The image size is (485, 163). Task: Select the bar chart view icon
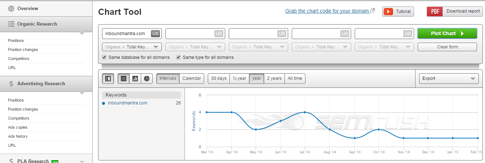tap(135, 78)
